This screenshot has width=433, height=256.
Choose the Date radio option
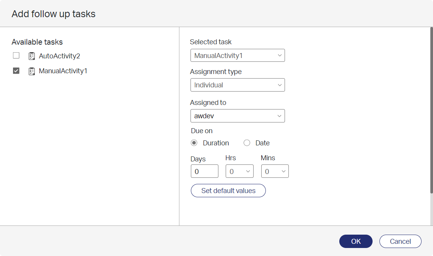coord(247,143)
